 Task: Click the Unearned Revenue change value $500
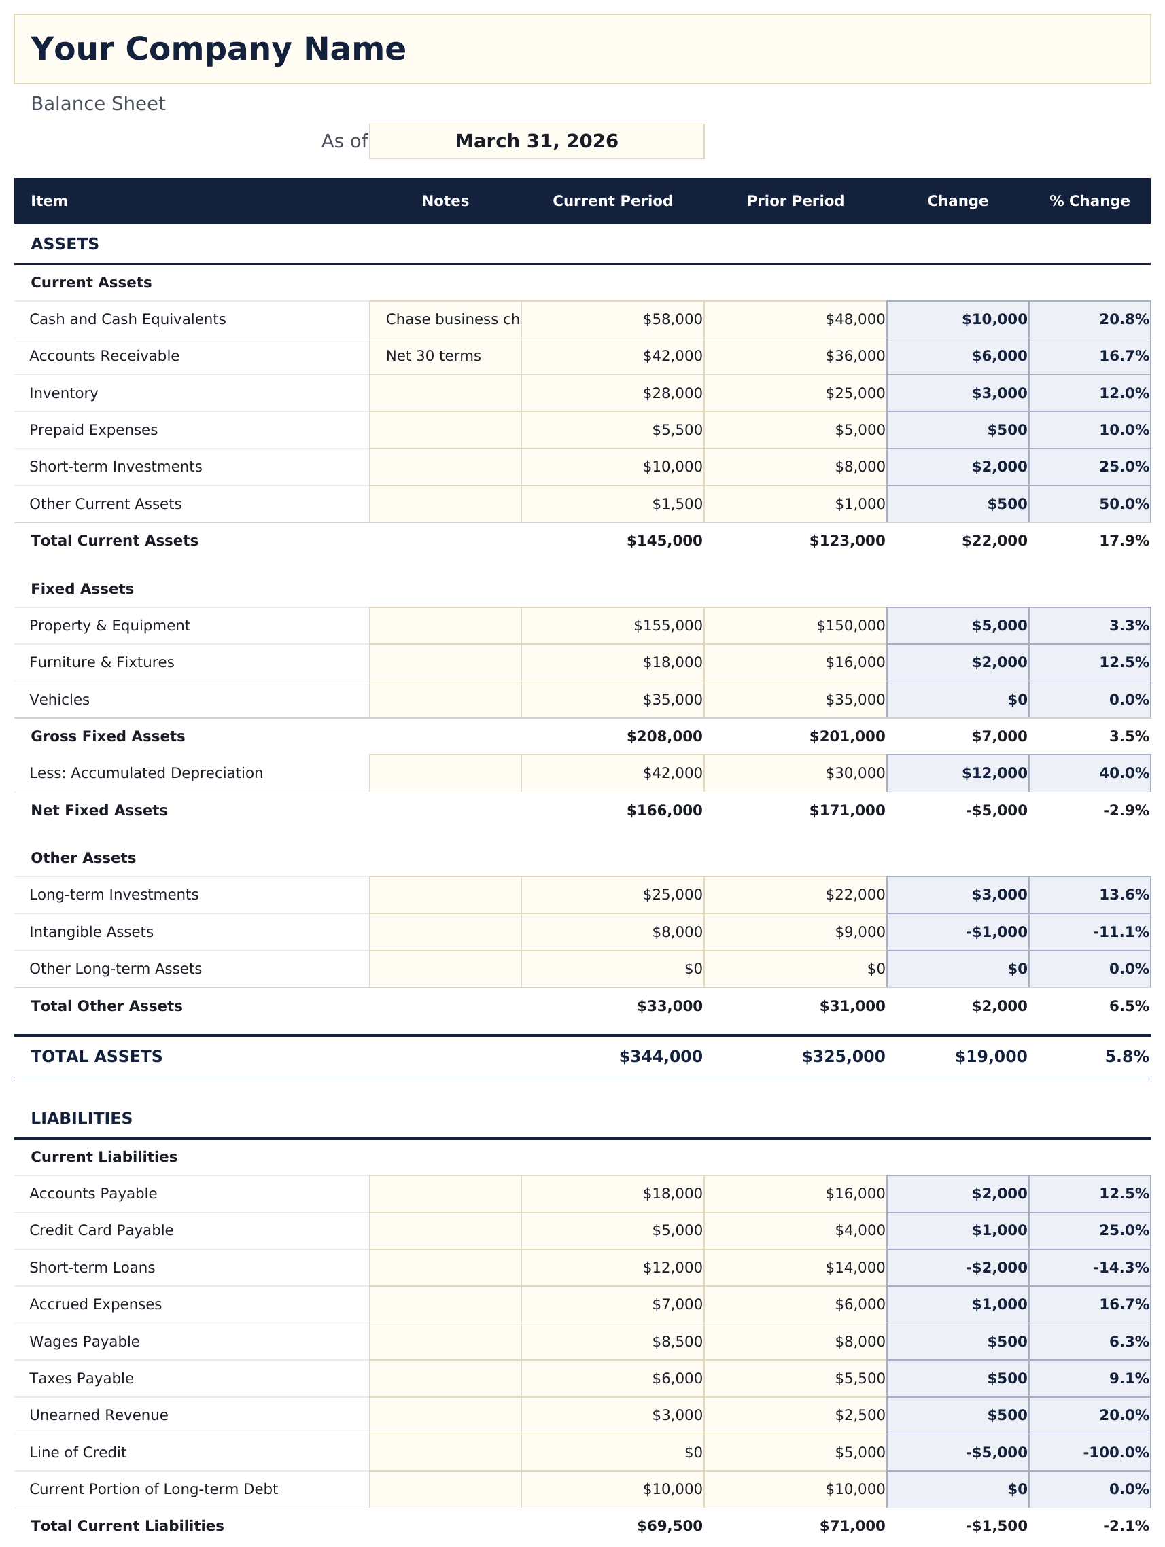tap(1007, 1415)
